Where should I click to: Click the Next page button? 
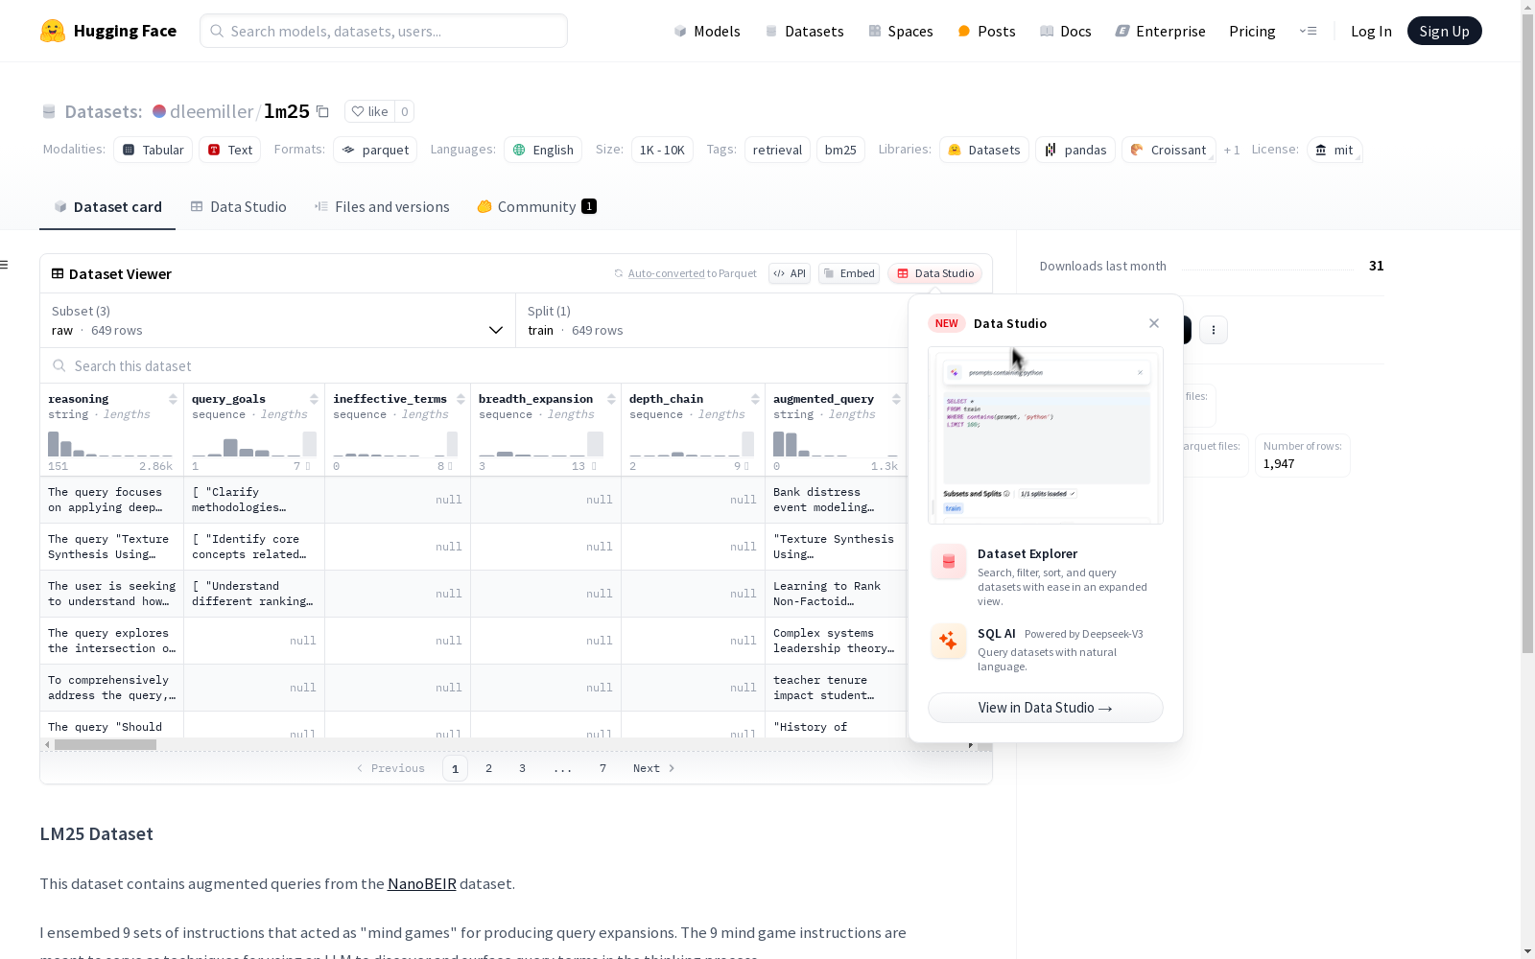(653, 768)
